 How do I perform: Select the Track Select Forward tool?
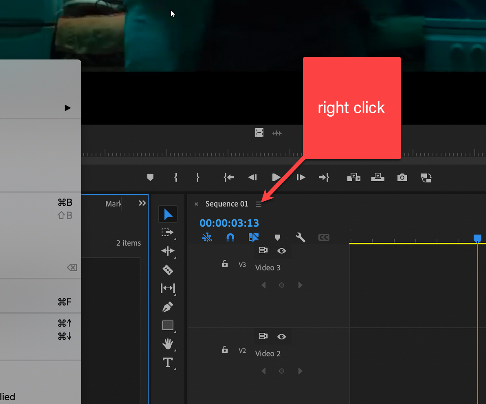tap(168, 232)
